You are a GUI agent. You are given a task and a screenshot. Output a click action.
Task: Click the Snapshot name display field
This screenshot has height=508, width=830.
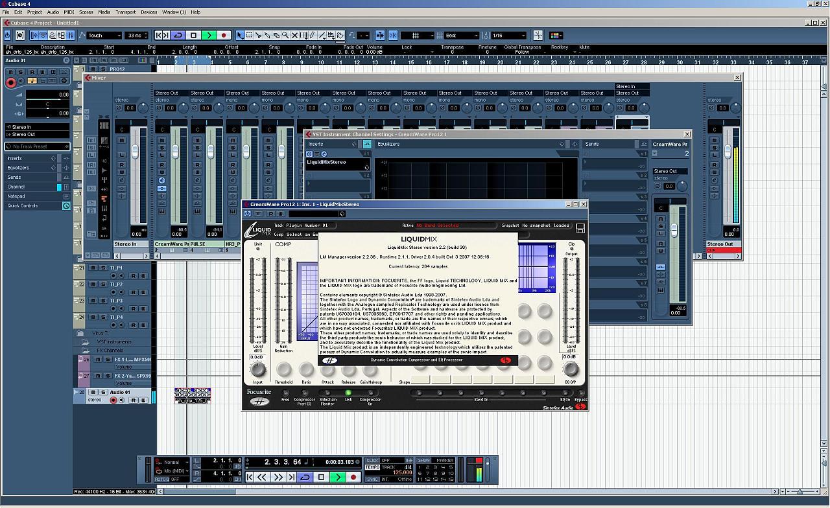tap(546, 225)
